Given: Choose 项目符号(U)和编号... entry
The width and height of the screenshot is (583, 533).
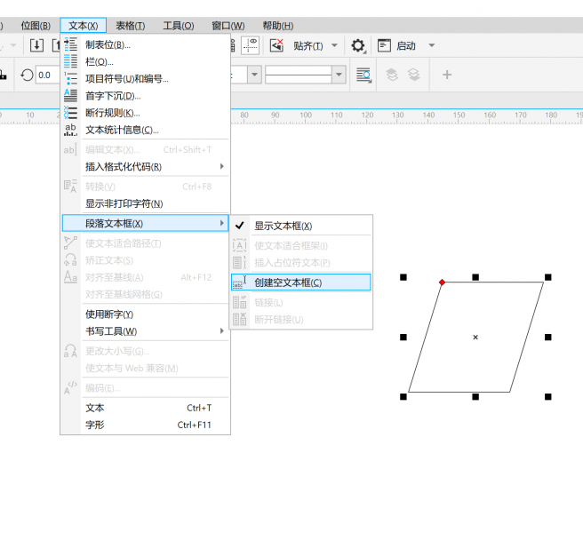Looking at the screenshot, I should pos(146,78).
